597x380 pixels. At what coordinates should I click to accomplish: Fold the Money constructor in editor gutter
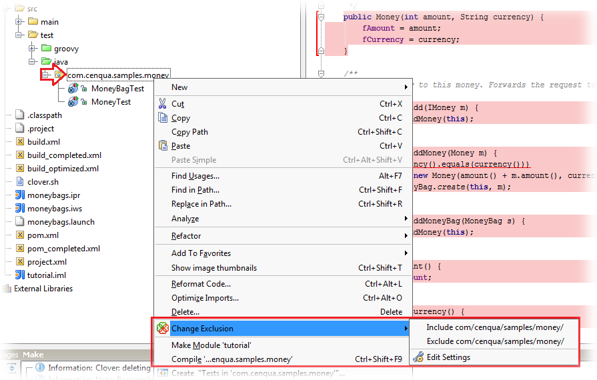tap(321, 17)
